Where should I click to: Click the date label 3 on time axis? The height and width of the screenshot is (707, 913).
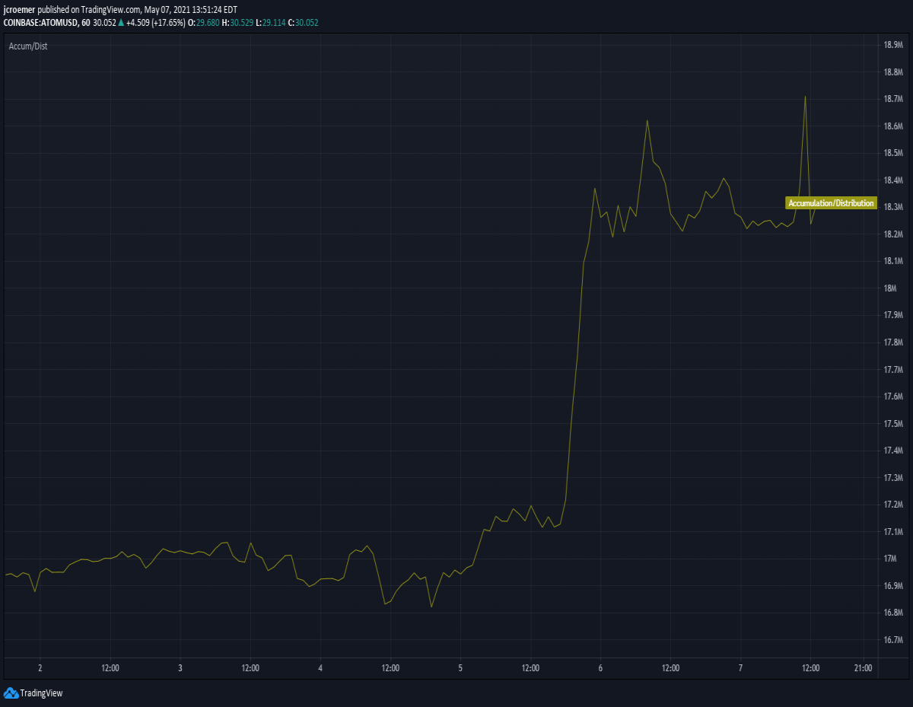[180, 668]
